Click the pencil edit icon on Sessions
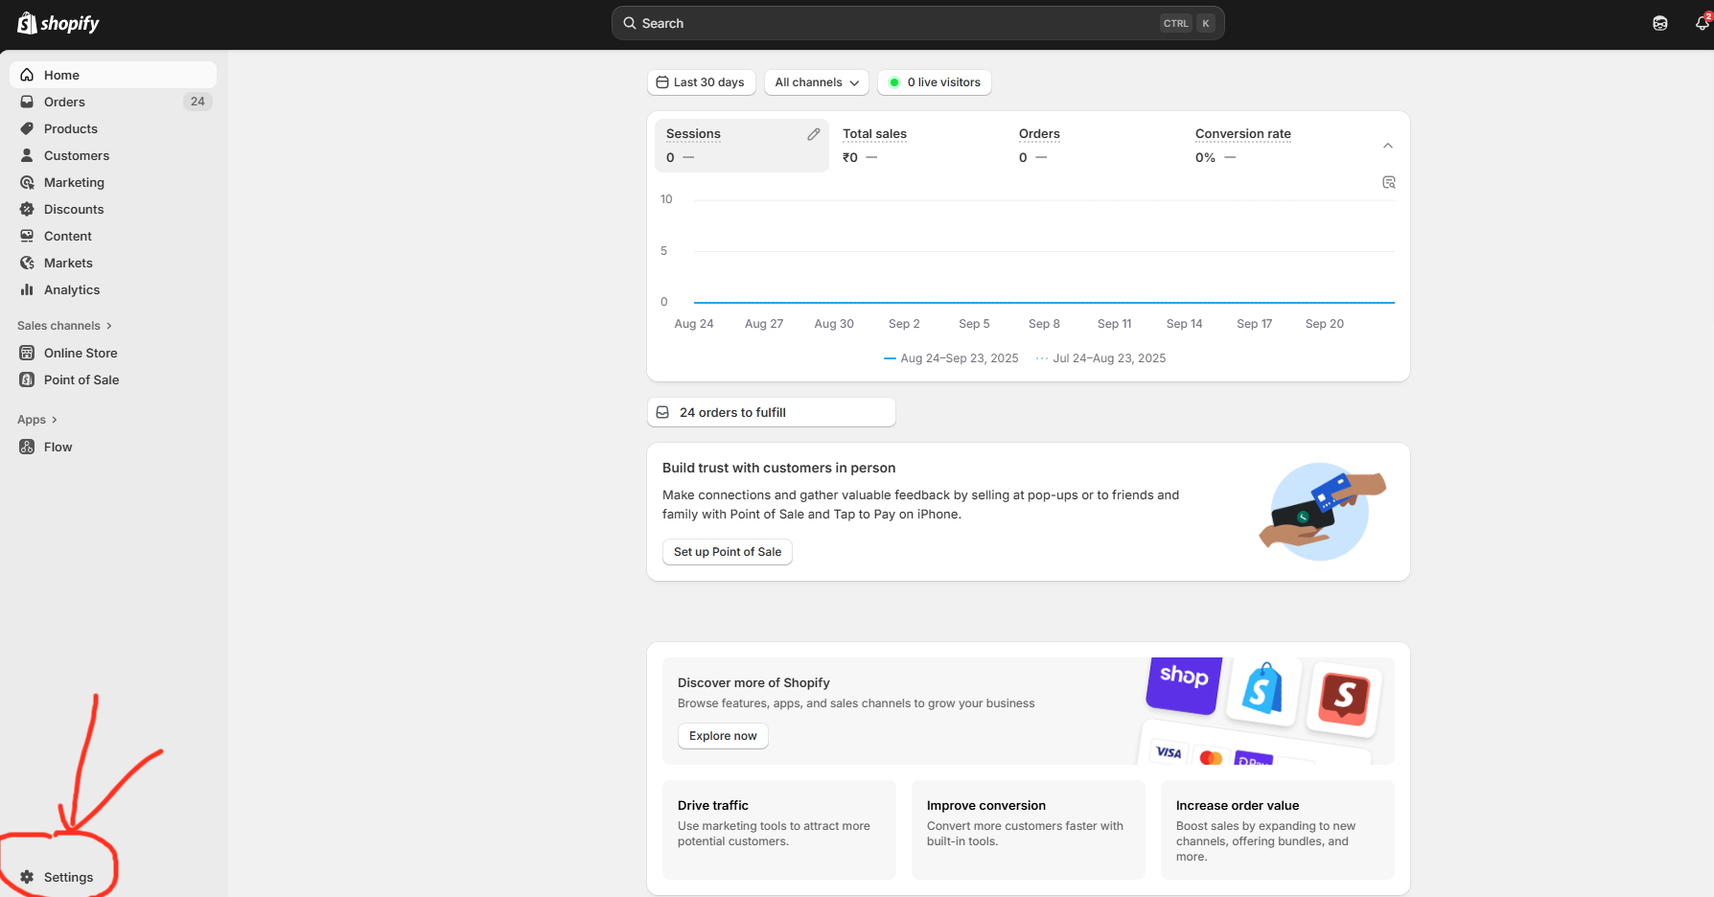 [814, 134]
